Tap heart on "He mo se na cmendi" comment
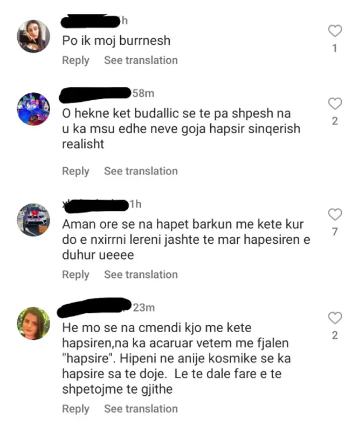Image resolution: width=345 pixels, height=425 pixels. click(335, 318)
